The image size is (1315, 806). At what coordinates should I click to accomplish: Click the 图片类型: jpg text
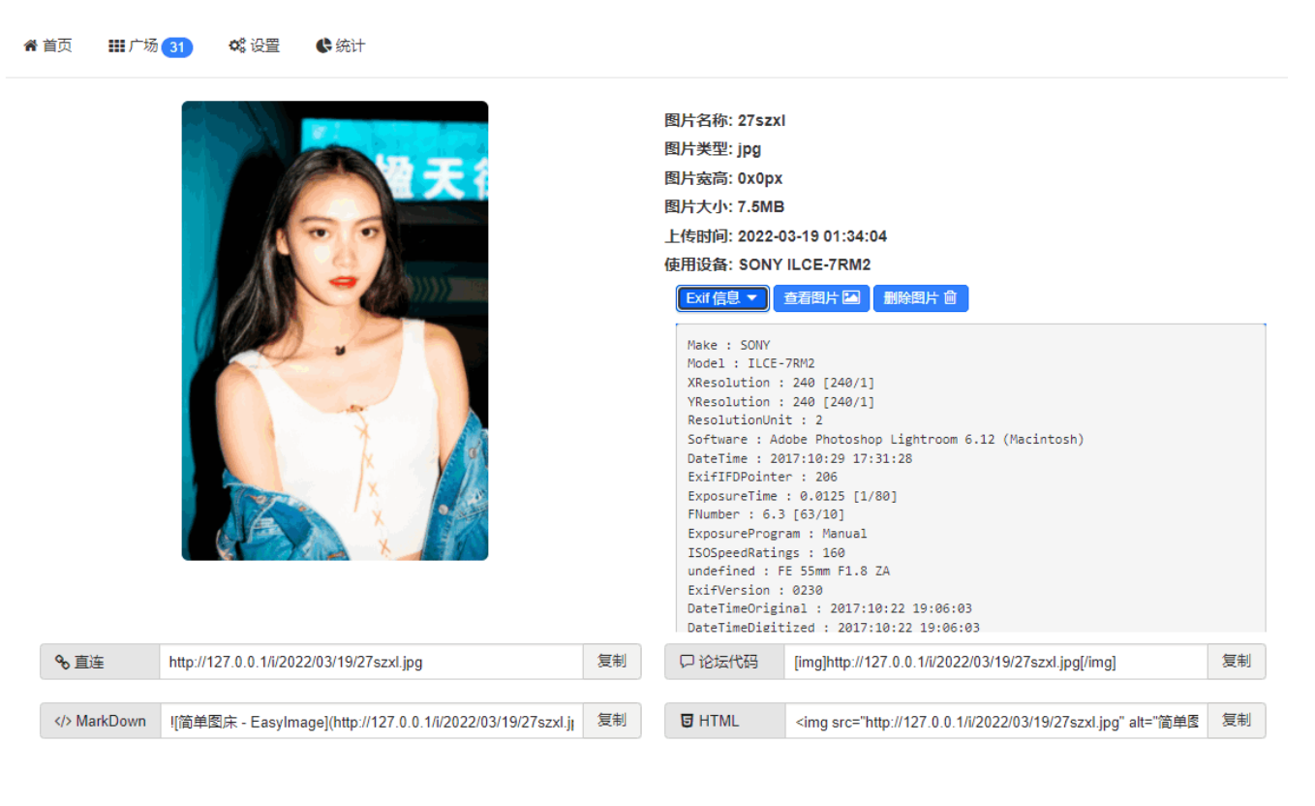tap(713, 149)
